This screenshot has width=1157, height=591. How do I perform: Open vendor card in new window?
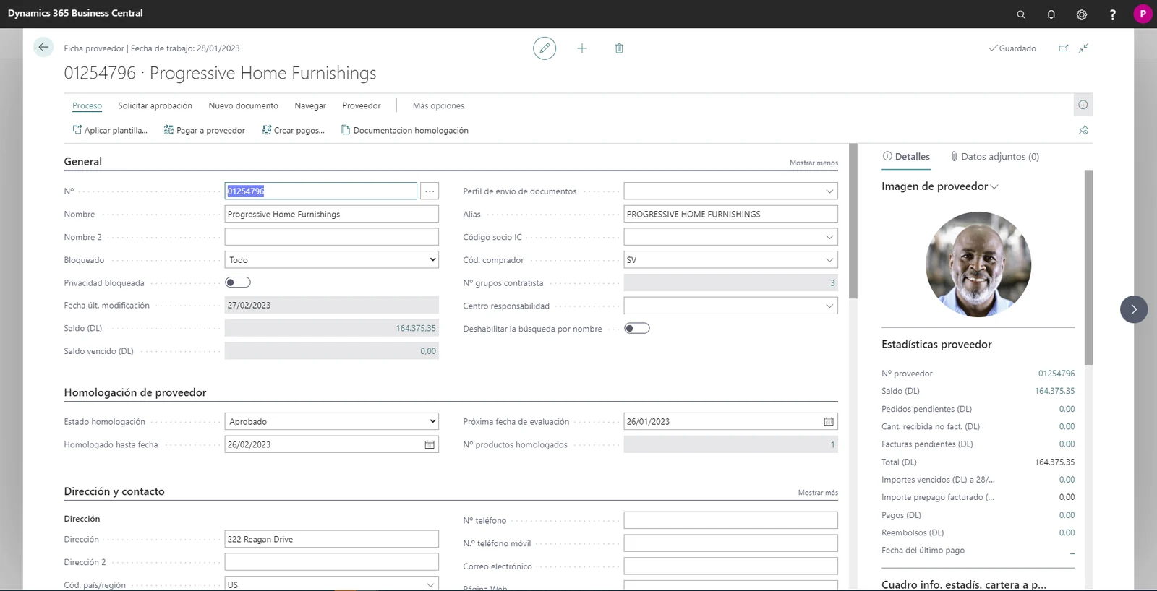(1064, 48)
